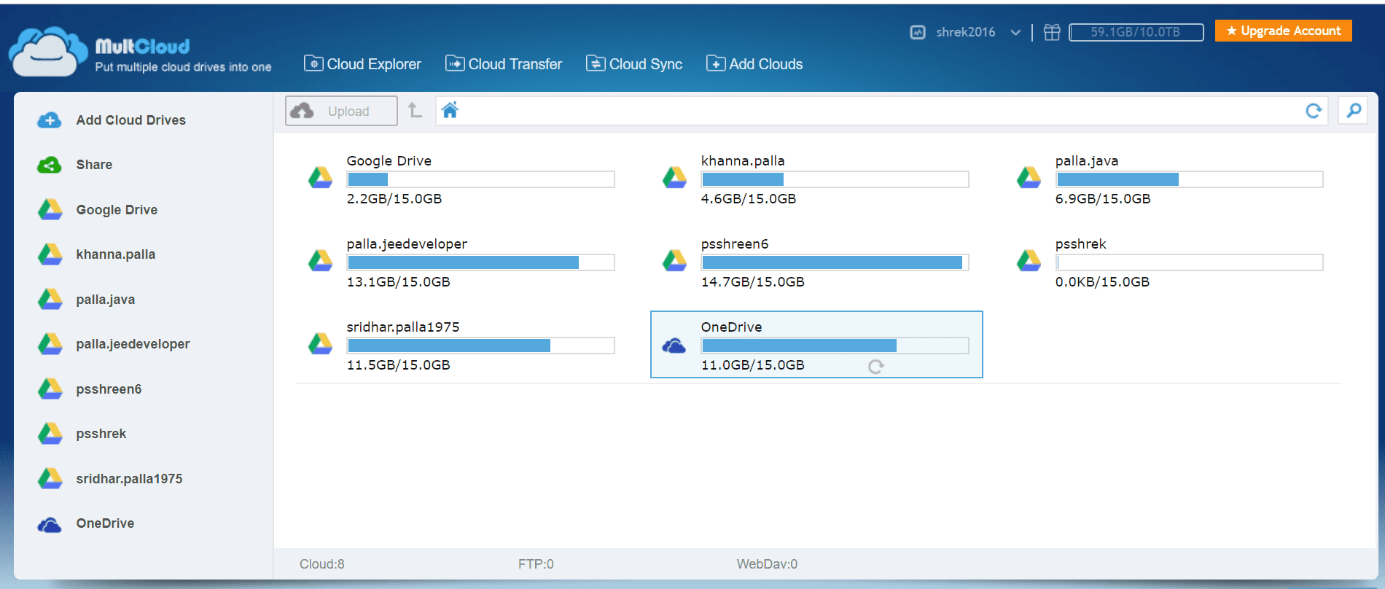Screen dimensions: 1385x589
Task: Click the account profile icon beside shrek2016
Action: click(918, 32)
